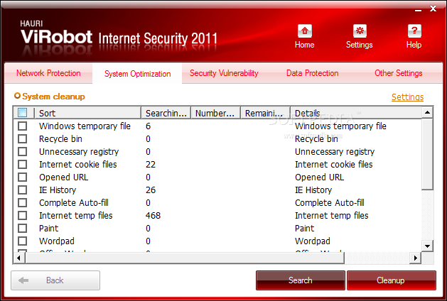The height and width of the screenshot is (301, 447).
Task: Click the count 26 for IE History
Action: 151,190
